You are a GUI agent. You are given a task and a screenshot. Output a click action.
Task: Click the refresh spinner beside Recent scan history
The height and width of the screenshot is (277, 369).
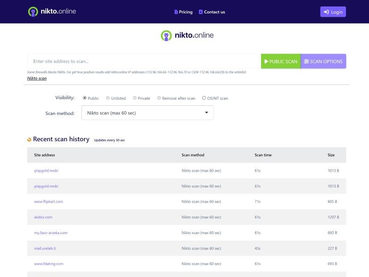pos(30,139)
